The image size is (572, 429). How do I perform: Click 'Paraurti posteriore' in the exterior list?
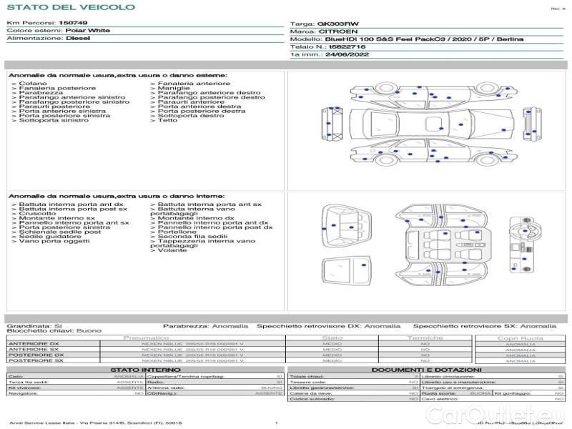click(x=54, y=107)
